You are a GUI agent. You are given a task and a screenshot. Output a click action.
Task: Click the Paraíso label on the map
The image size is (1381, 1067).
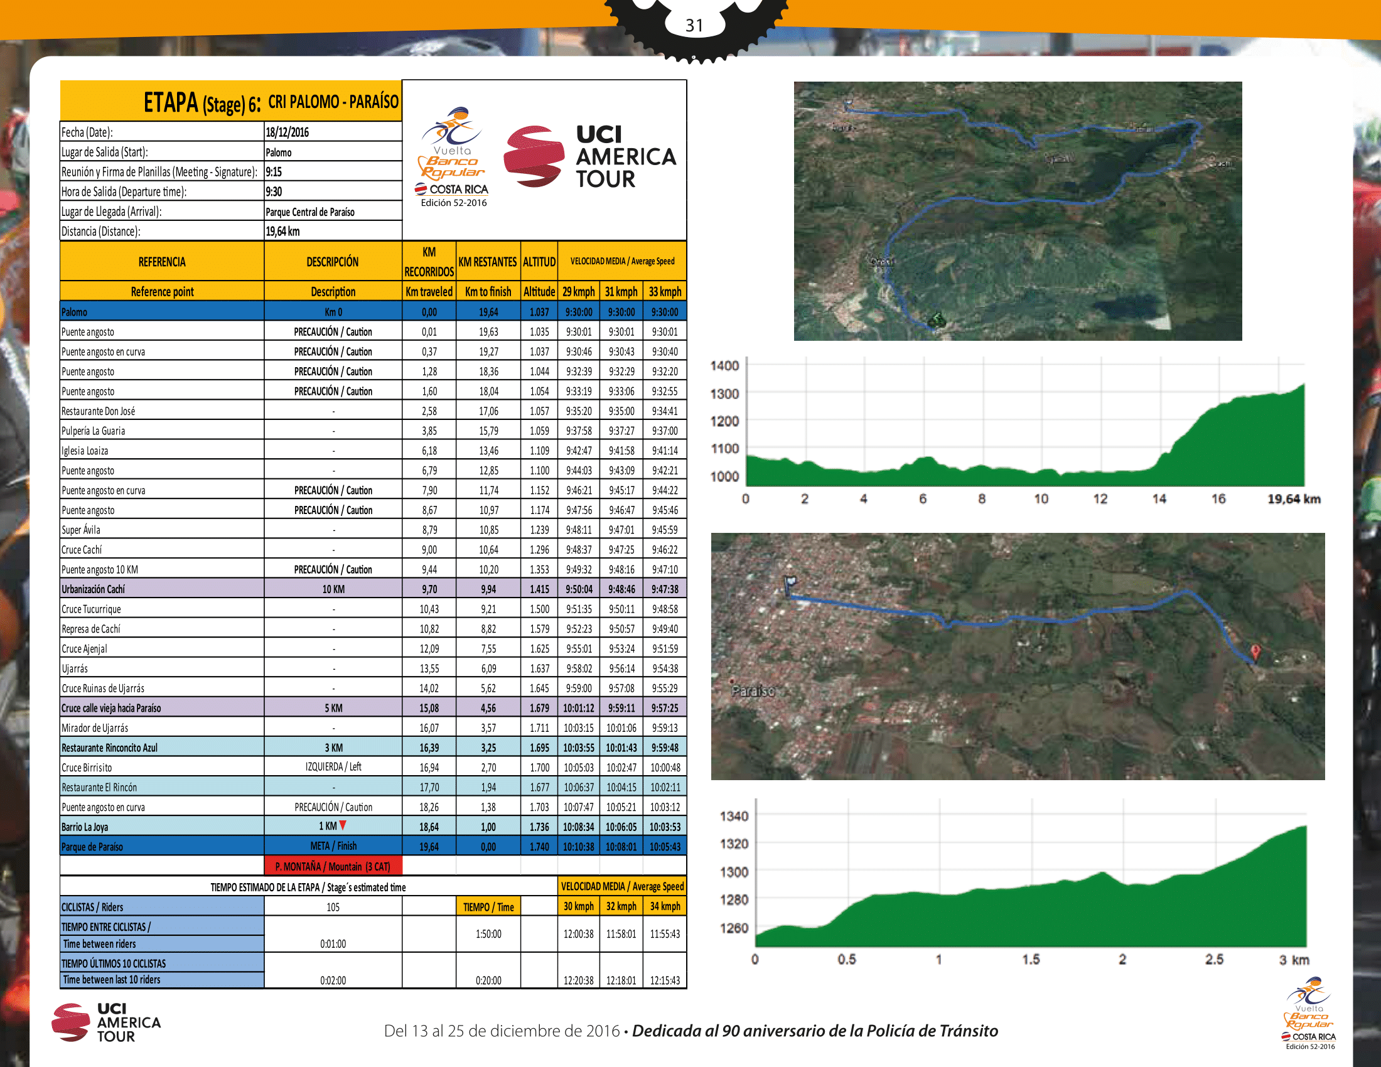(x=753, y=691)
